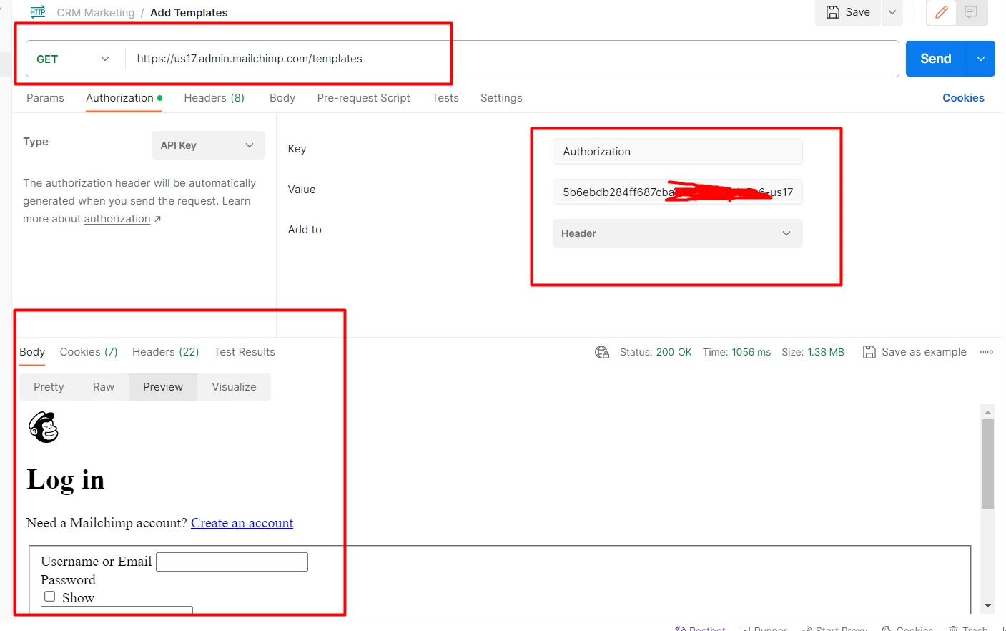Open the CRM Marketing breadcrumb

coord(96,13)
